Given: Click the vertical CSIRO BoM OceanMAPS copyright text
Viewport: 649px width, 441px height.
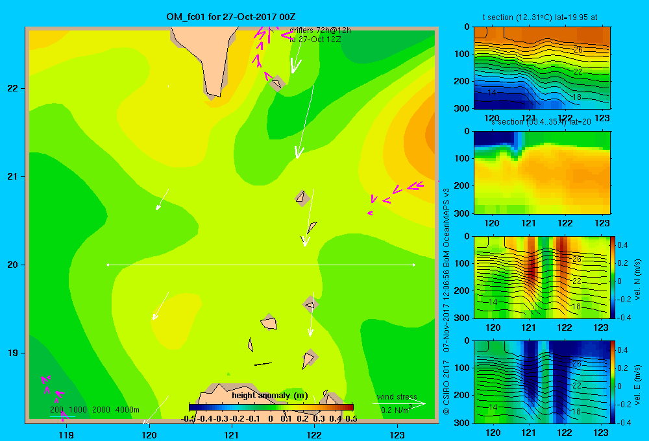Looking at the screenshot, I should point(447,302).
